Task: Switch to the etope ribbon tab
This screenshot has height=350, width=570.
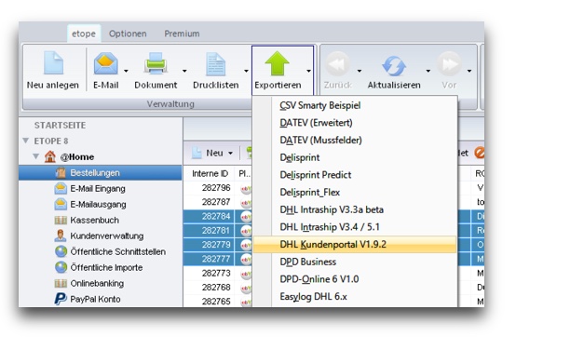Action: click(x=84, y=34)
